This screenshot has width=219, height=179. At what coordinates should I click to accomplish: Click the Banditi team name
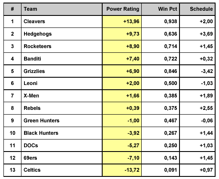click(x=32, y=59)
